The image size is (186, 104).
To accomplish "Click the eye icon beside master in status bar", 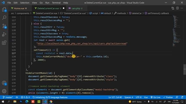I will coord(17,97).
